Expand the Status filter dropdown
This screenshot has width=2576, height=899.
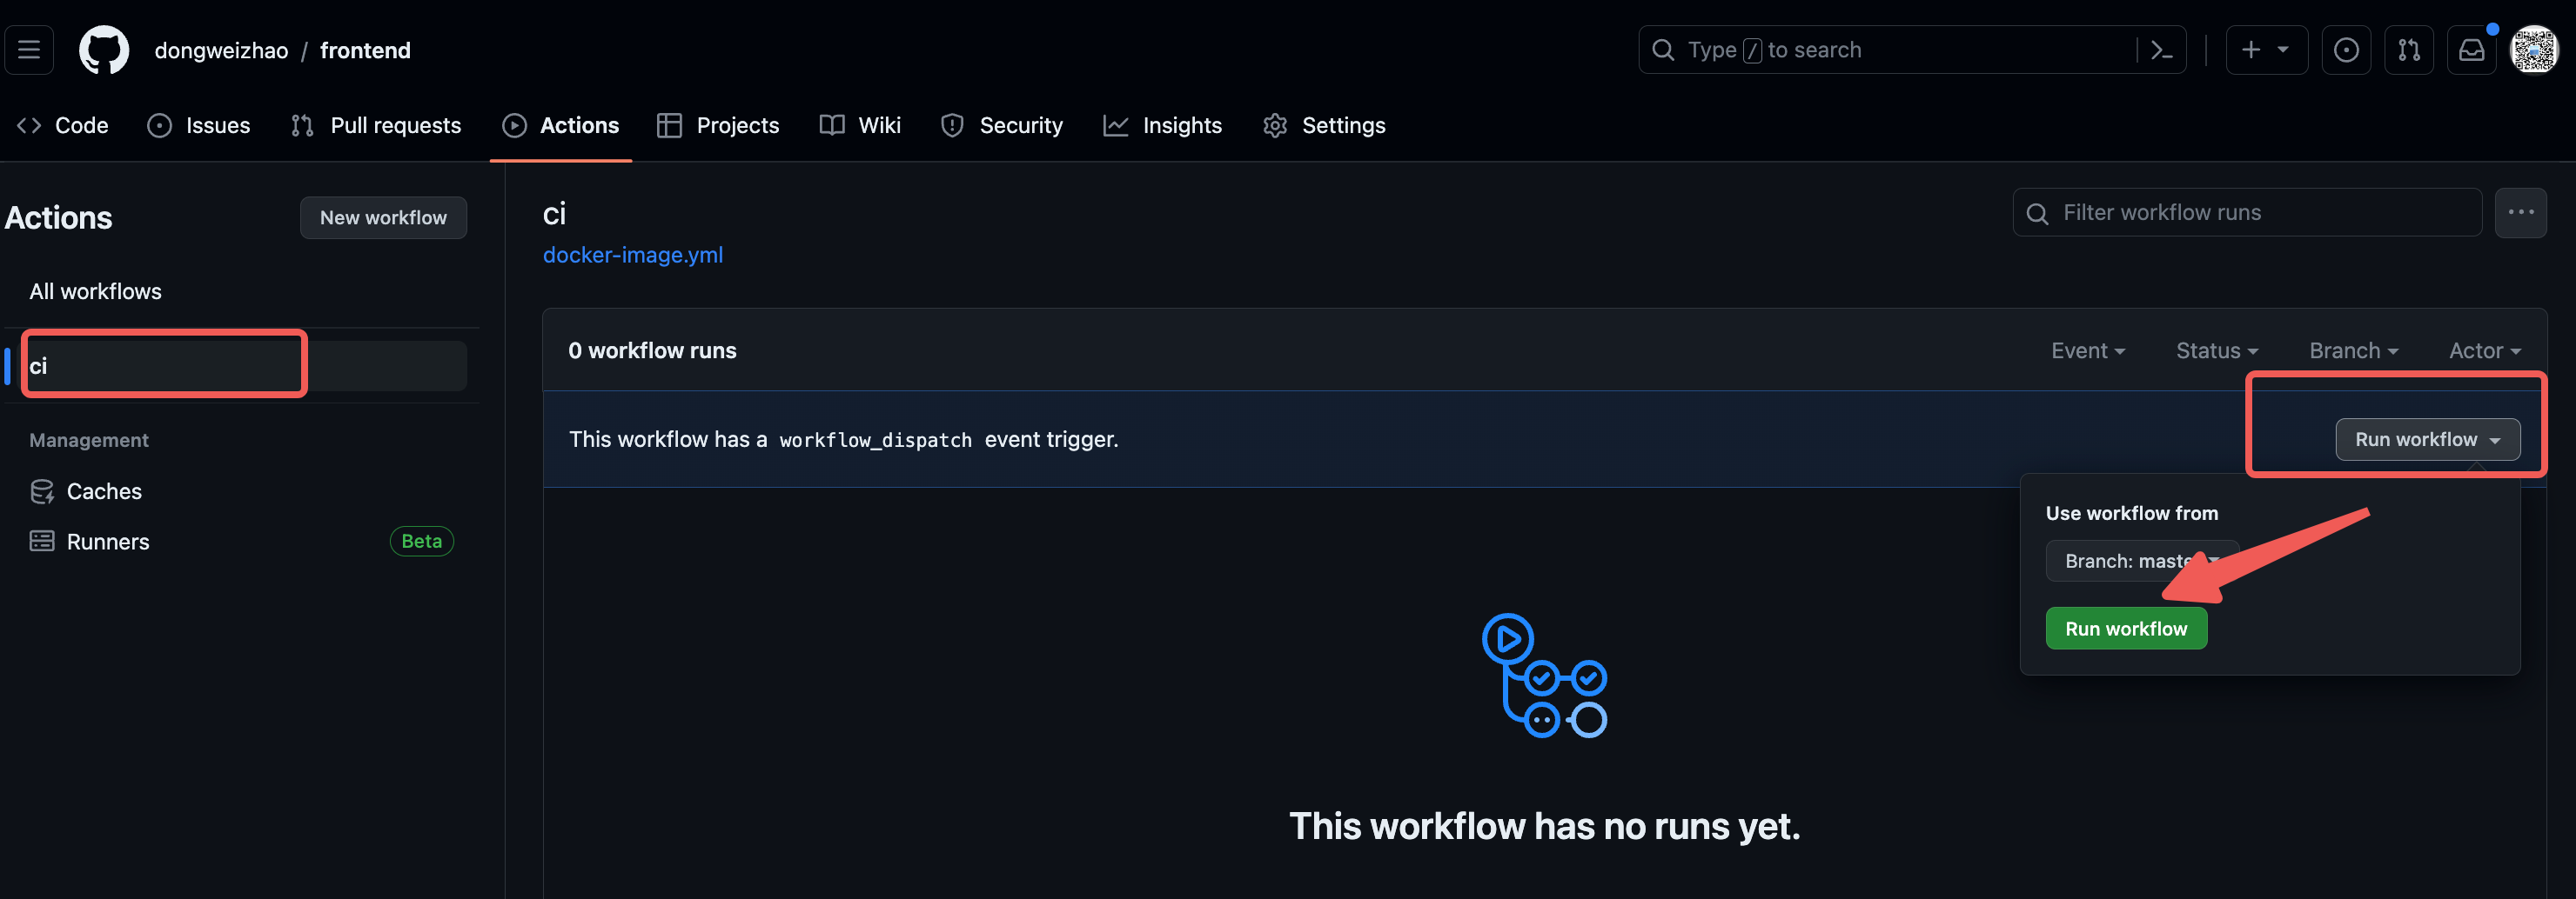pyautogui.click(x=2217, y=350)
